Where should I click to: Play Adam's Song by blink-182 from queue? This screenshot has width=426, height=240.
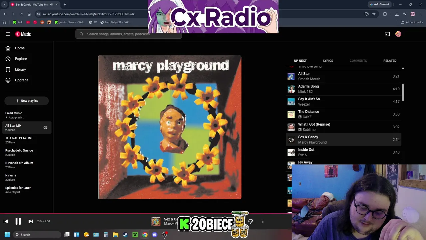point(343,89)
